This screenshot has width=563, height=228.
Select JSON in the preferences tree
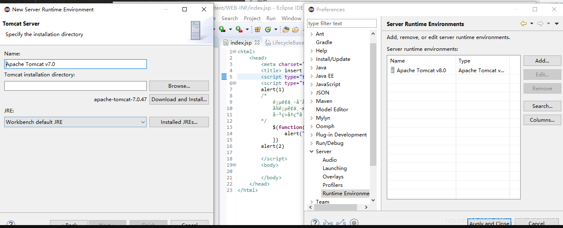pos(323,93)
